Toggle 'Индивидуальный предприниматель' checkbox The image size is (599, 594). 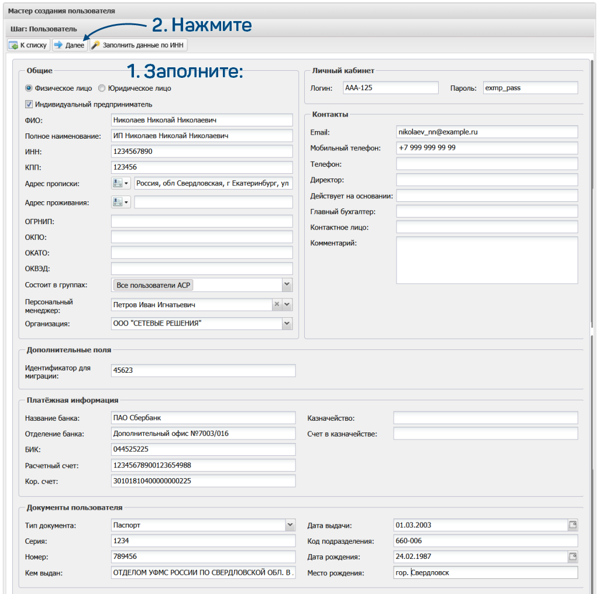tap(29, 104)
